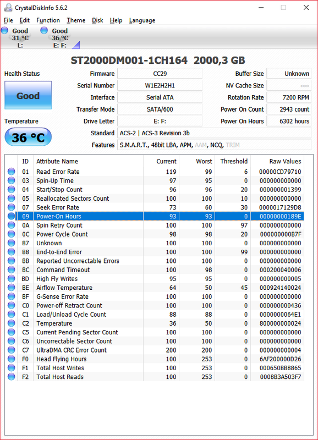This screenshot has height=440, width=318.
Task: Select the Read Error Rate attribute name
Action: click(58, 172)
